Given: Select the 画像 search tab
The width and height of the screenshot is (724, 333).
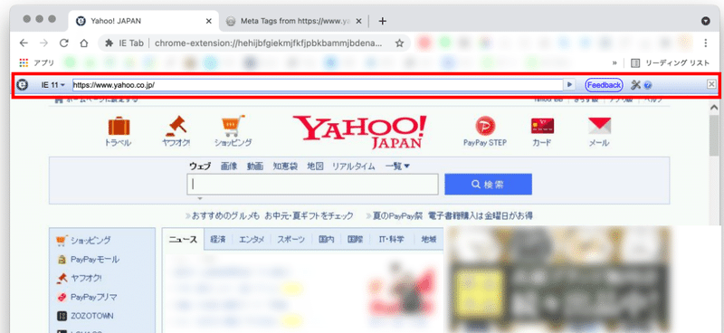Looking at the screenshot, I should click(x=229, y=166).
